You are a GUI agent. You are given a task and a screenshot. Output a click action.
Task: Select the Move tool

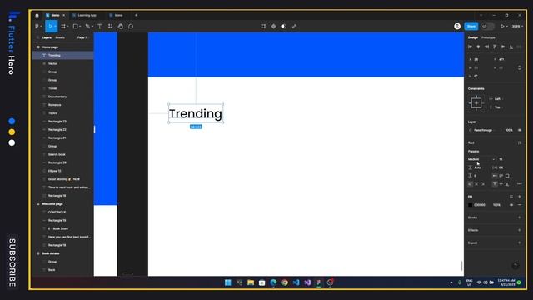click(x=50, y=26)
